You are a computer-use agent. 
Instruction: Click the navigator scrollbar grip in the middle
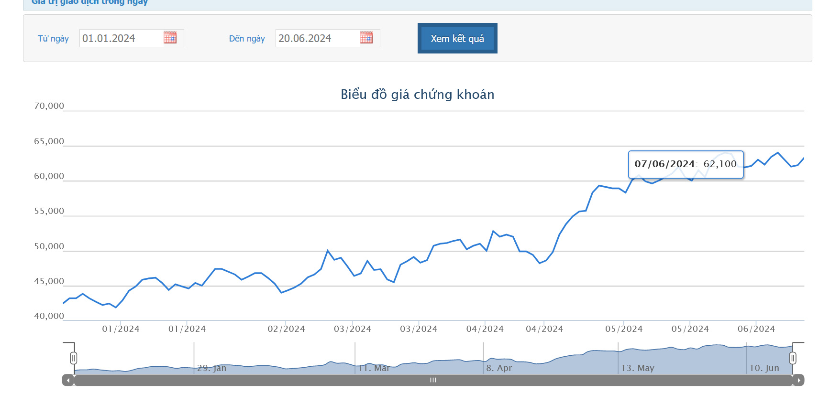pos(433,380)
